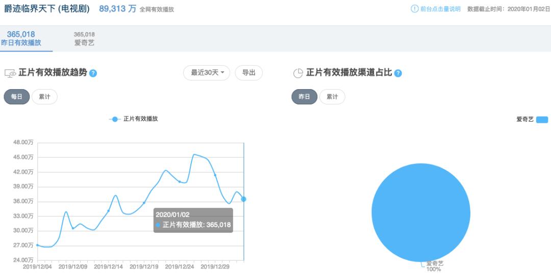Image resolution: width=551 pixels, height=274 pixels.
Task: Click the blue 爱奇艺 pie chart slice
Action: 420,212
